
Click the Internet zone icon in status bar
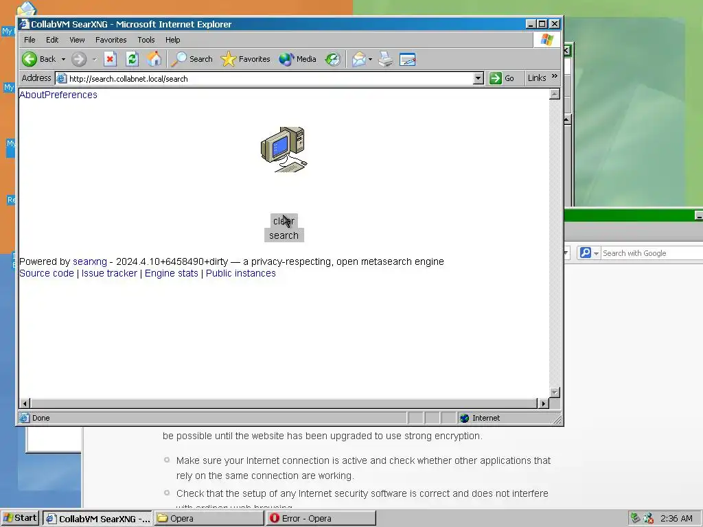click(465, 418)
